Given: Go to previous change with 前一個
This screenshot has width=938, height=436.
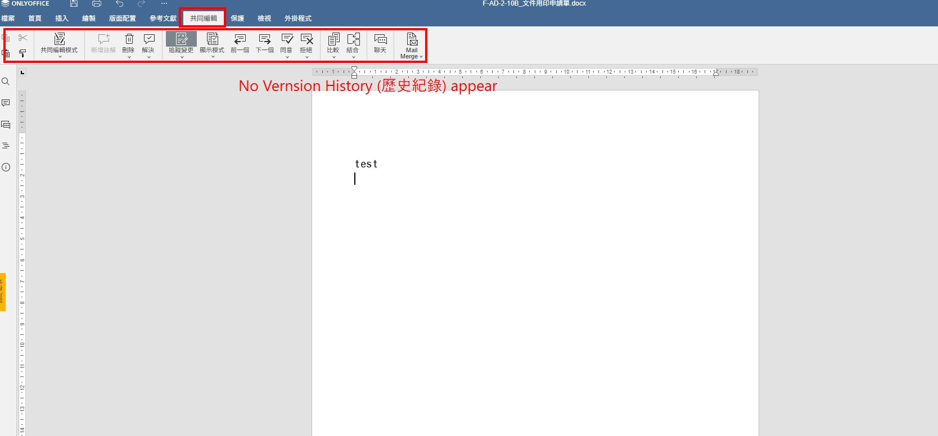Looking at the screenshot, I should [x=240, y=43].
